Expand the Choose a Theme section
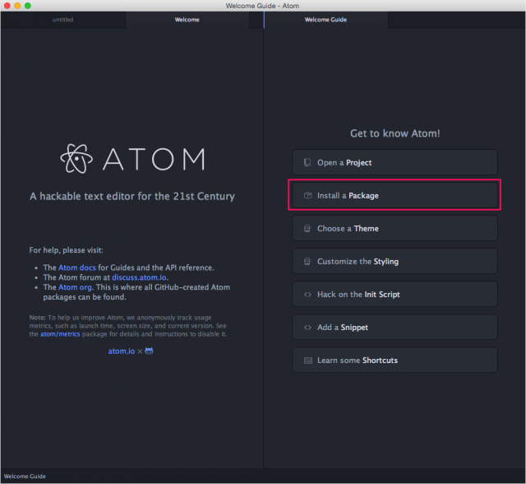Screen dimensions: 526x484 click(x=394, y=228)
